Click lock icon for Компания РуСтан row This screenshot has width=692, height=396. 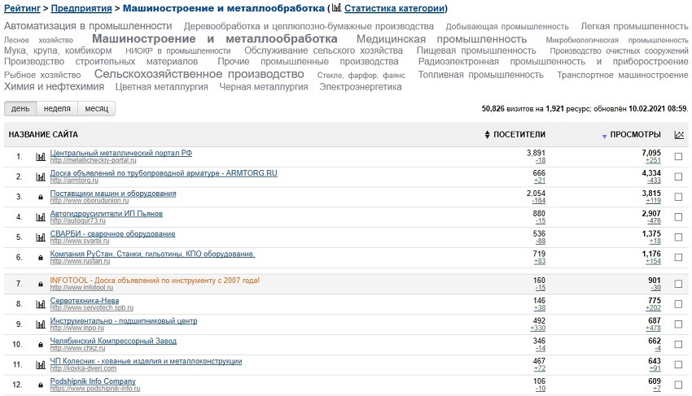pyautogui.click(x=41, y=258)
